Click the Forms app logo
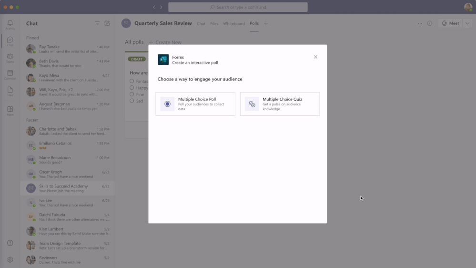Screen dimensions: 476x268 [163, 60]
